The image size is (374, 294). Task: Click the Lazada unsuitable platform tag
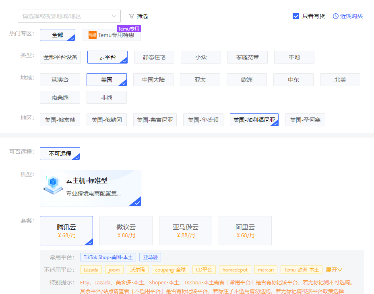91,270
